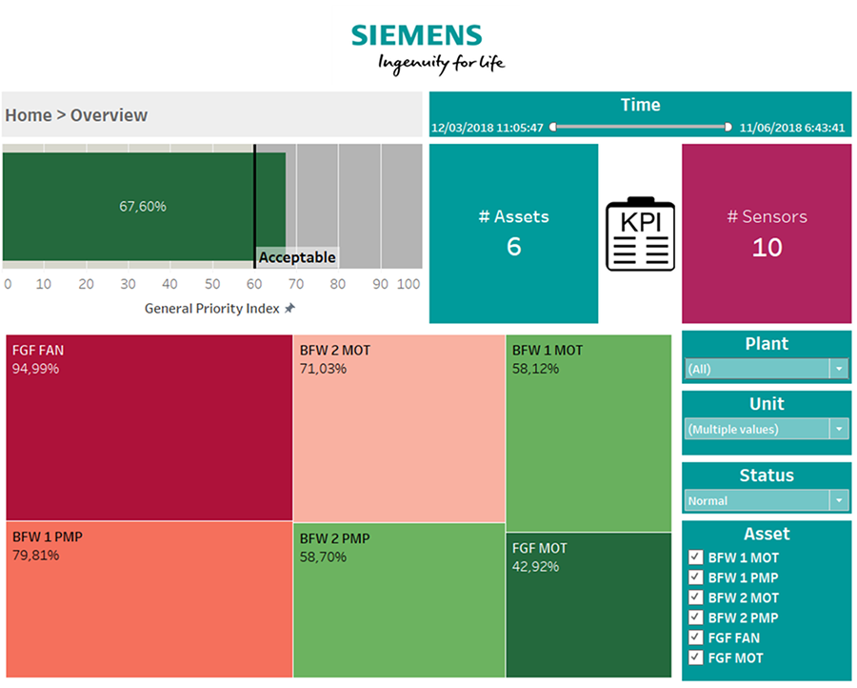This screenshot has width=857, height=688.
Task: Click the Time slider's left start handle
Action: pyautogui.click(x=552, y=127)
